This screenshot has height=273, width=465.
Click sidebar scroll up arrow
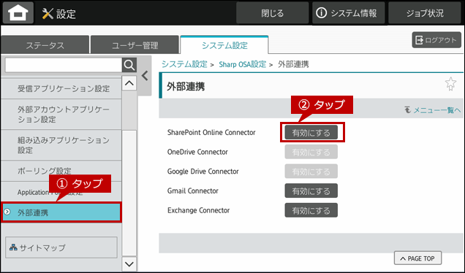(129, 83)
